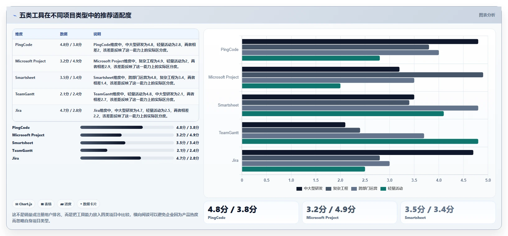Click the Jira progress bar

coord(127,158)
